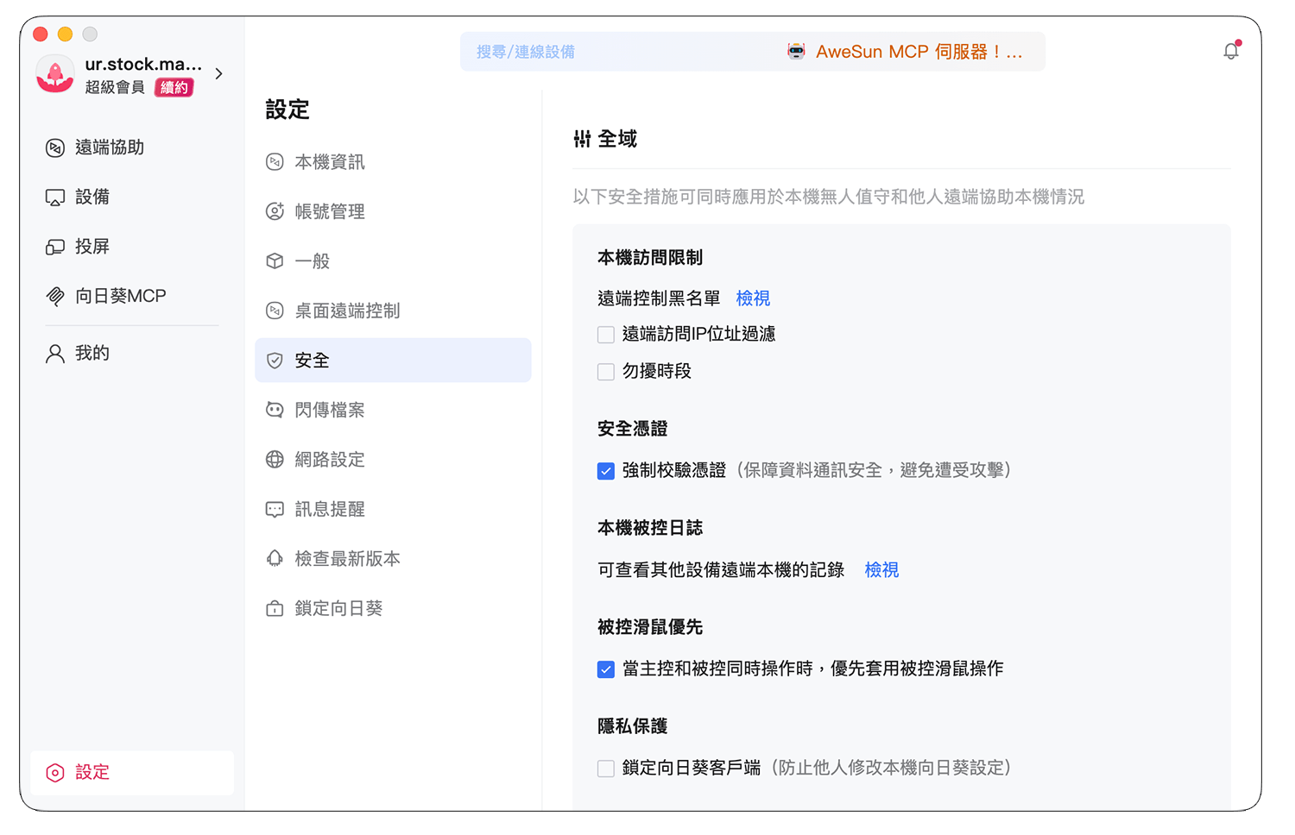Screen dimensions: 1295x835
Task: Click the 遠端協助 sidebar icon
Action: [55, 148]
